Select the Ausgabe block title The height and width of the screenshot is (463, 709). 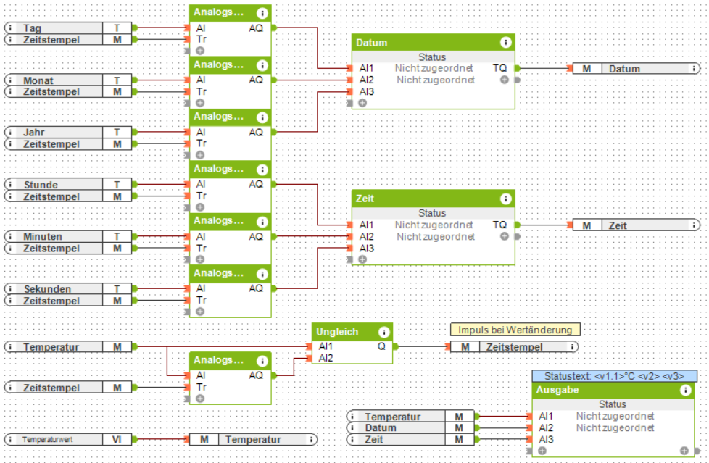[x=557, y=391]
